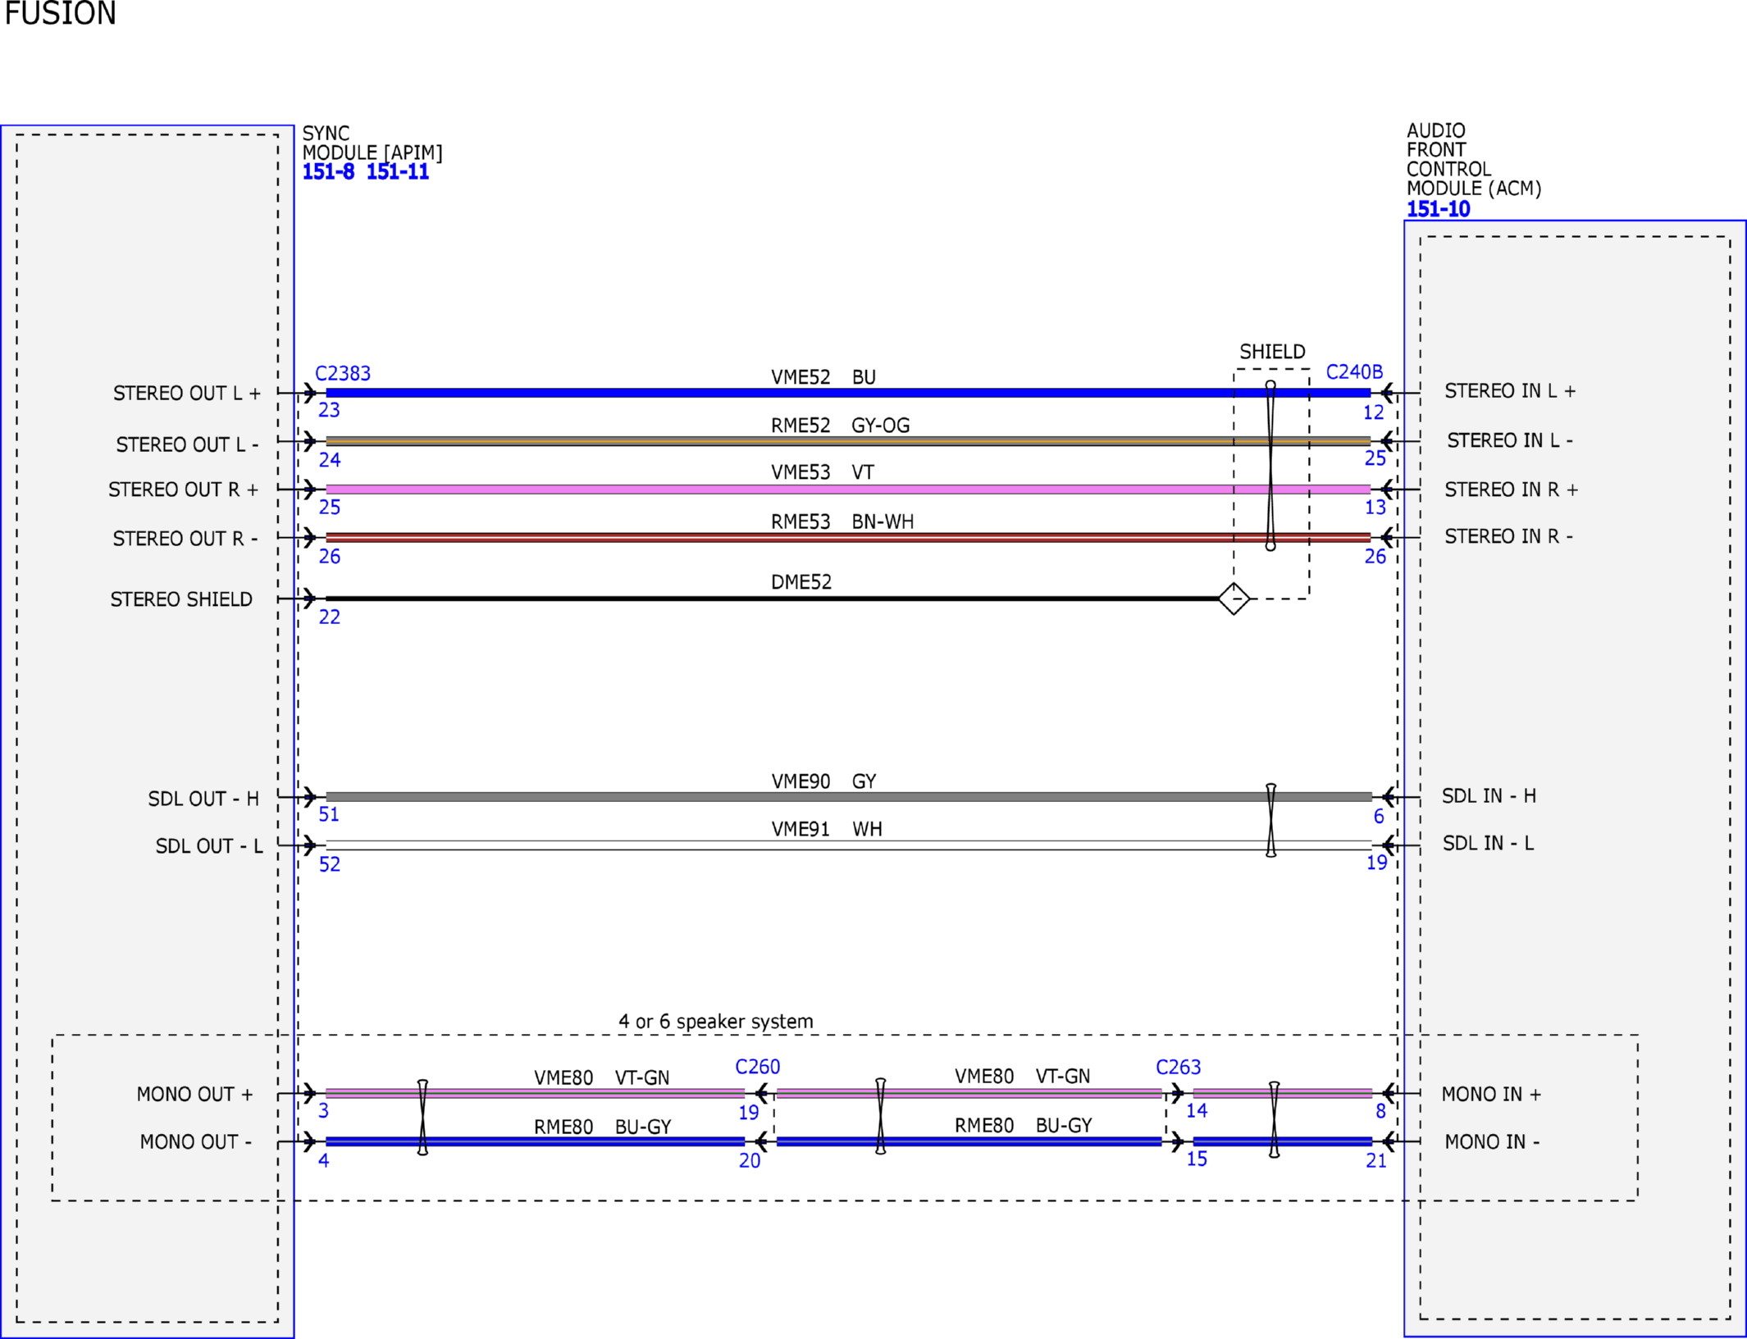Click pin 3 at MONO OUT +
Viewport: 1747px width, 1339px height.
324,1110
